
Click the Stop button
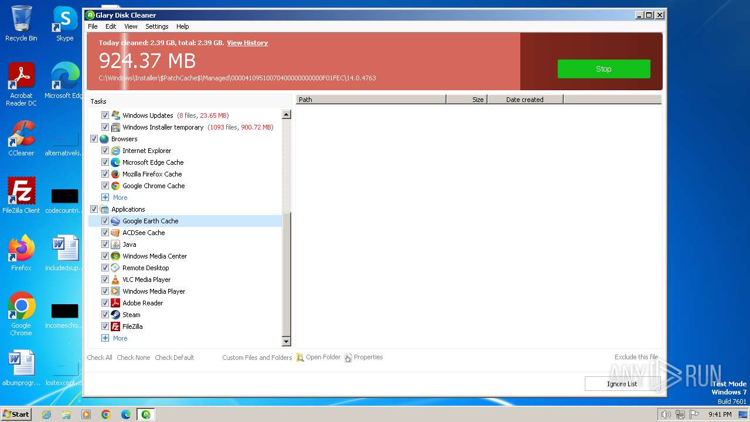coord(604,69)
